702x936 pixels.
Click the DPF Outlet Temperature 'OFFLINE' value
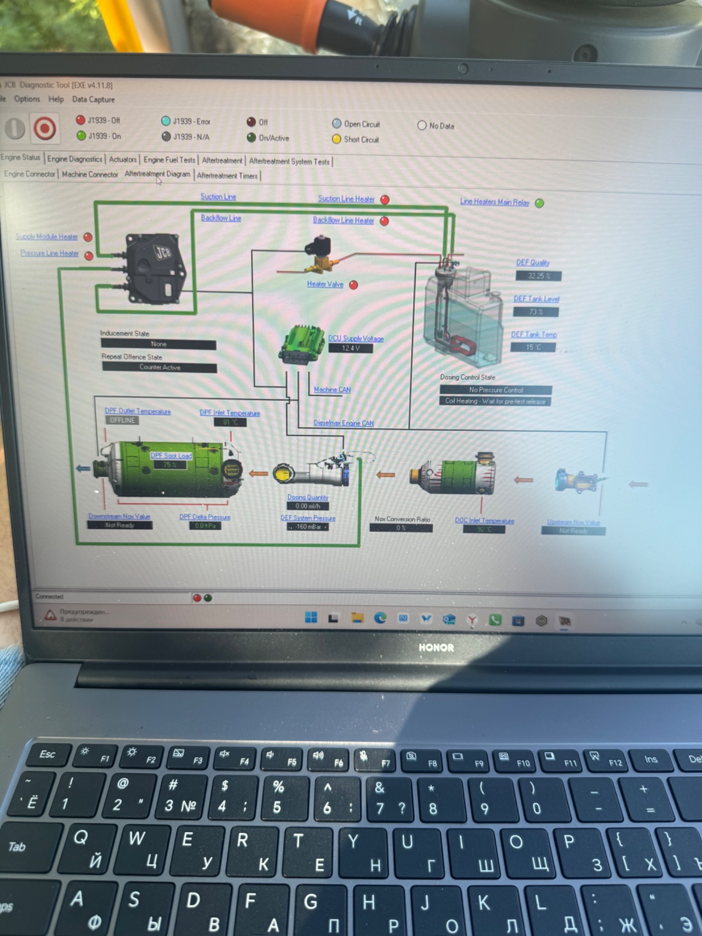click(x=122, y=420)
